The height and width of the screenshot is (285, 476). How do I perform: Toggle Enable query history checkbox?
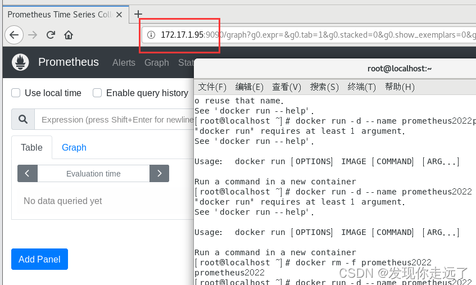click(x=97, y=93)
